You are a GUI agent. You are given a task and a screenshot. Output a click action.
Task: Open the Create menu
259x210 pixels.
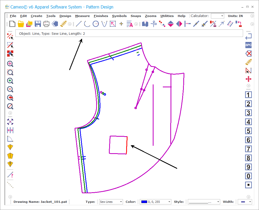36,16
